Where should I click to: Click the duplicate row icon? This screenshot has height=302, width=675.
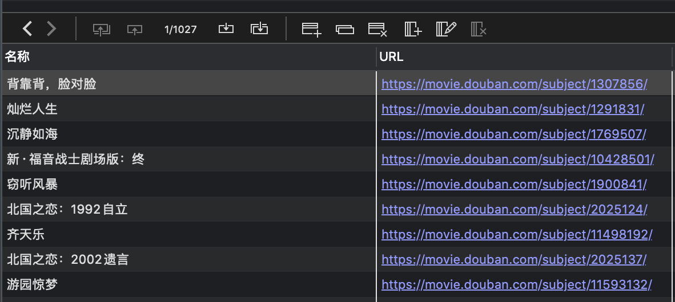tap(345, 29)
